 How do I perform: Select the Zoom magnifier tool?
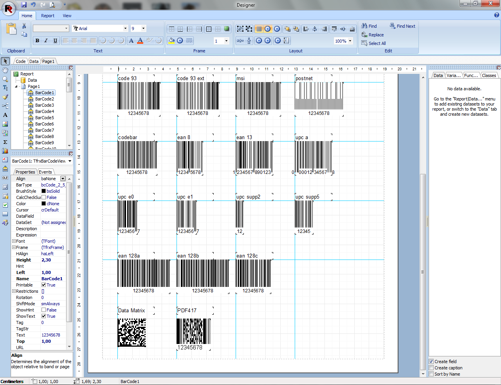pyautogui.click(x=5, y=79)
